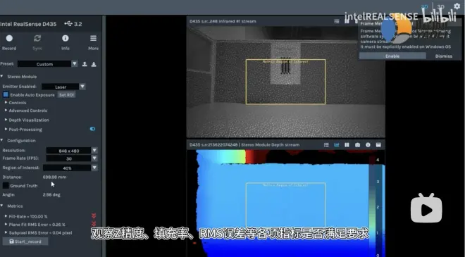Viewport: 465px width, 257px height.
Task: Click the list icon in depth stream header
Action: [326, 144]
